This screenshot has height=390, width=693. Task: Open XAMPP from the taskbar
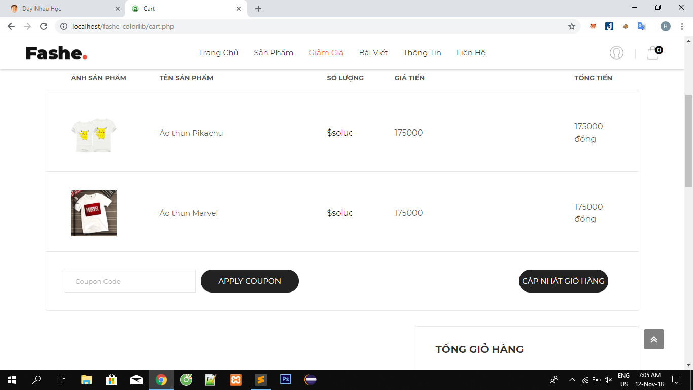[236, 379]
